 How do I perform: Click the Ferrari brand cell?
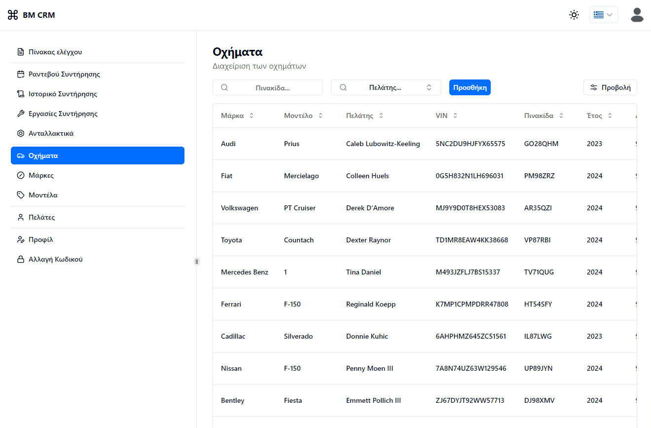[231, 304]
